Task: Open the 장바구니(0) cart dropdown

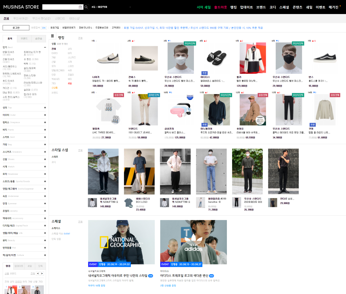Action: (x=86, y=28)
